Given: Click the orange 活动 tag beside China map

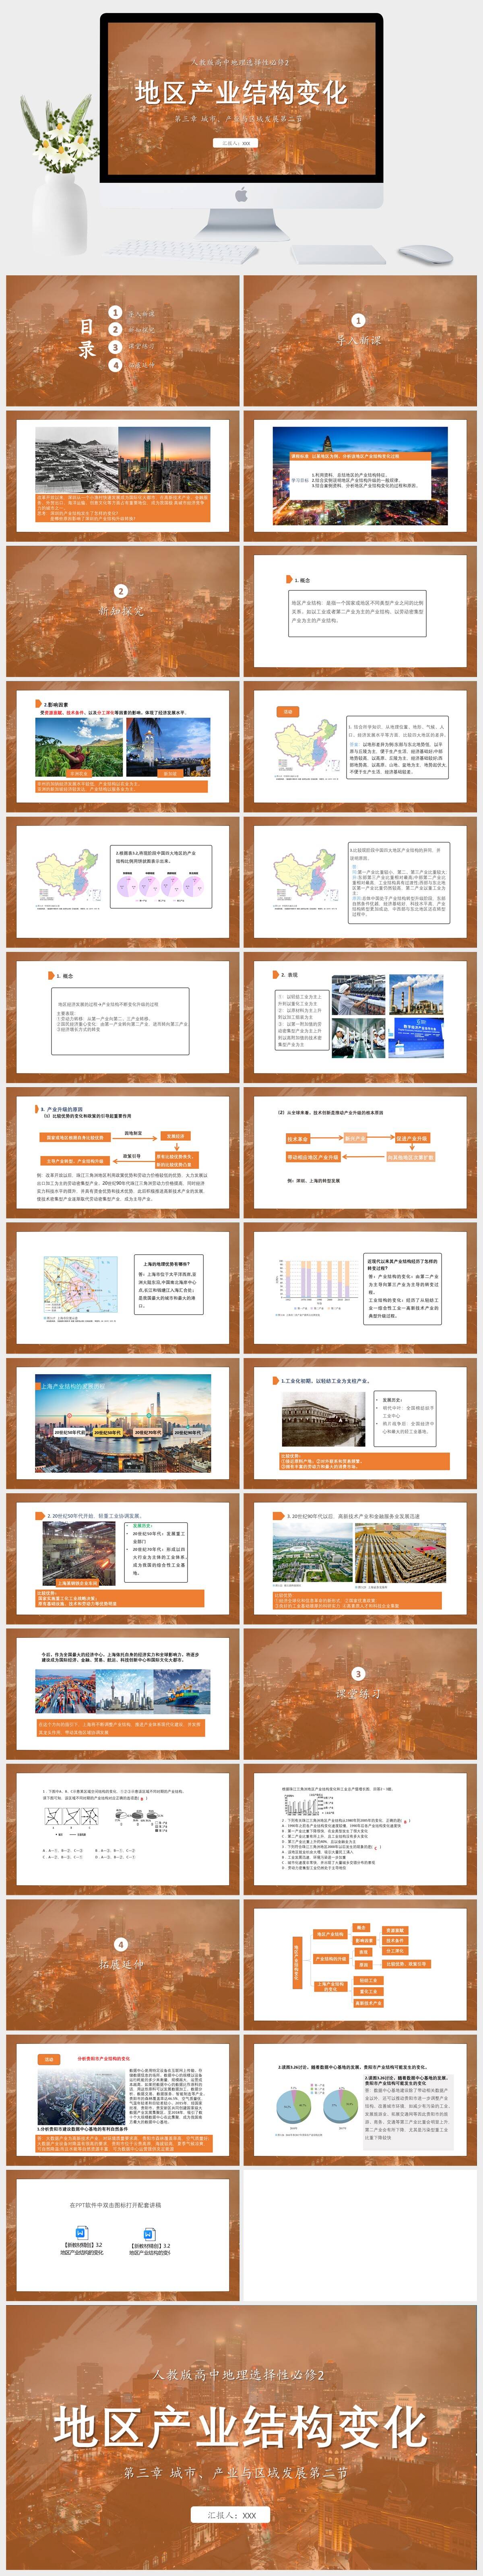Looking at the screenshot, I should (288, 711).
